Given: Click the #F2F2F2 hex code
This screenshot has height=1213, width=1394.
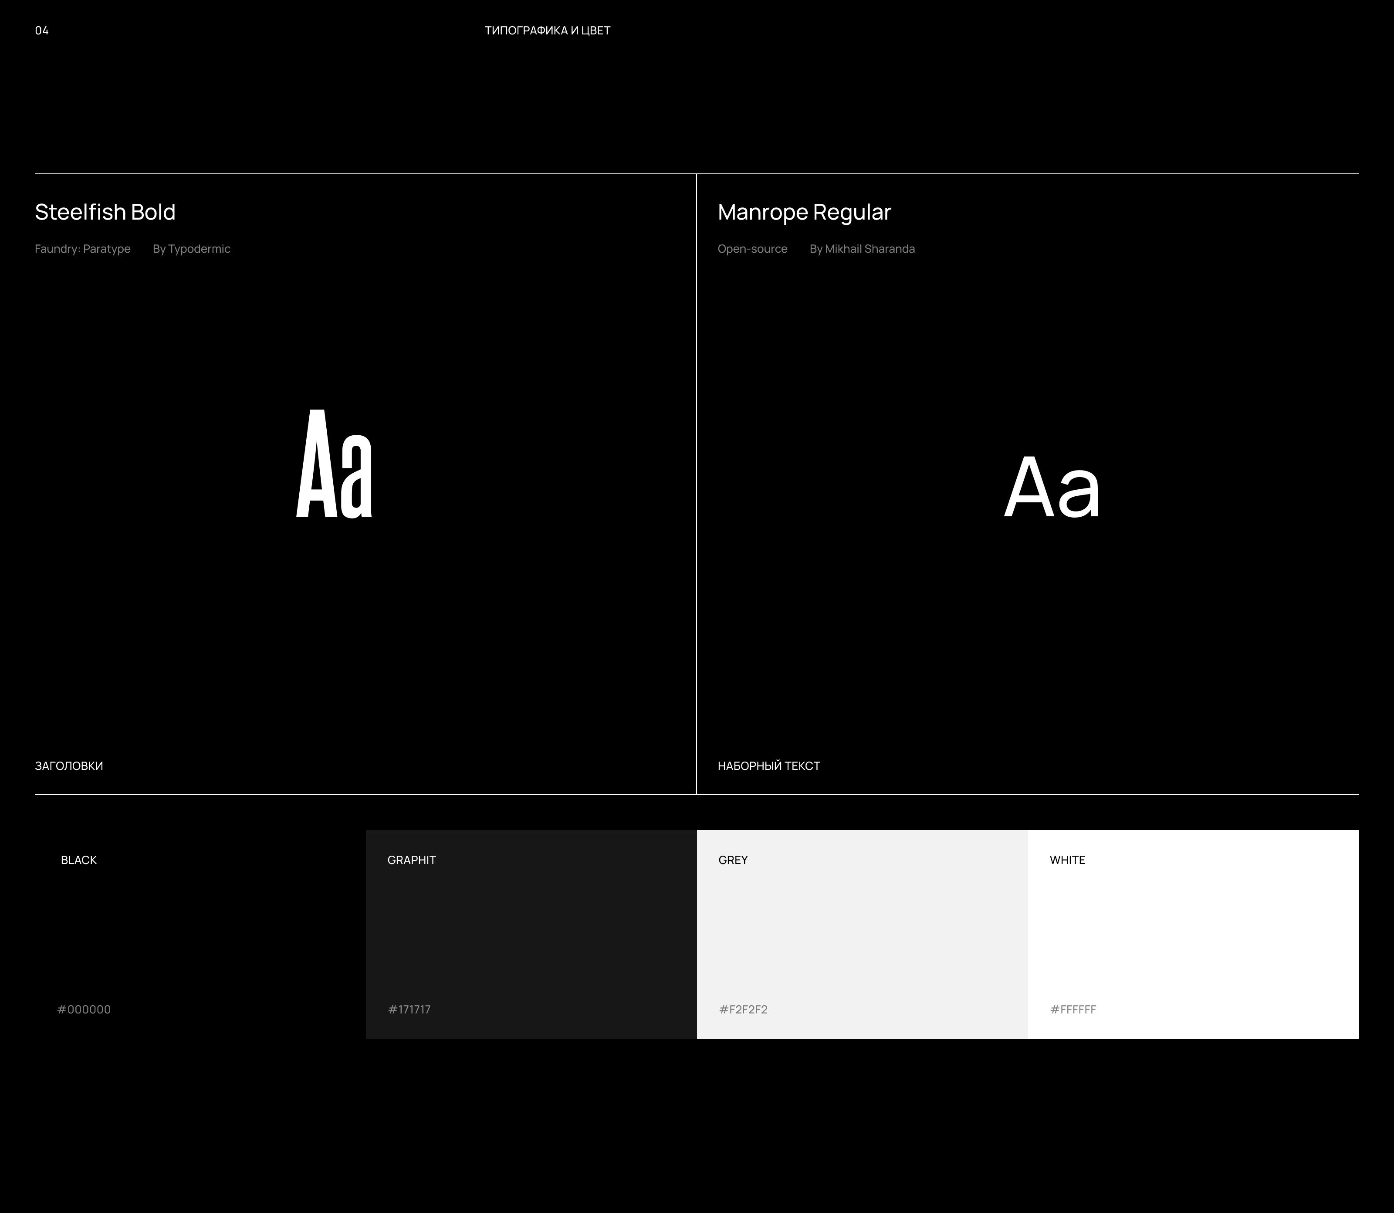Looking at the screenshot, I should (743, 1009).
